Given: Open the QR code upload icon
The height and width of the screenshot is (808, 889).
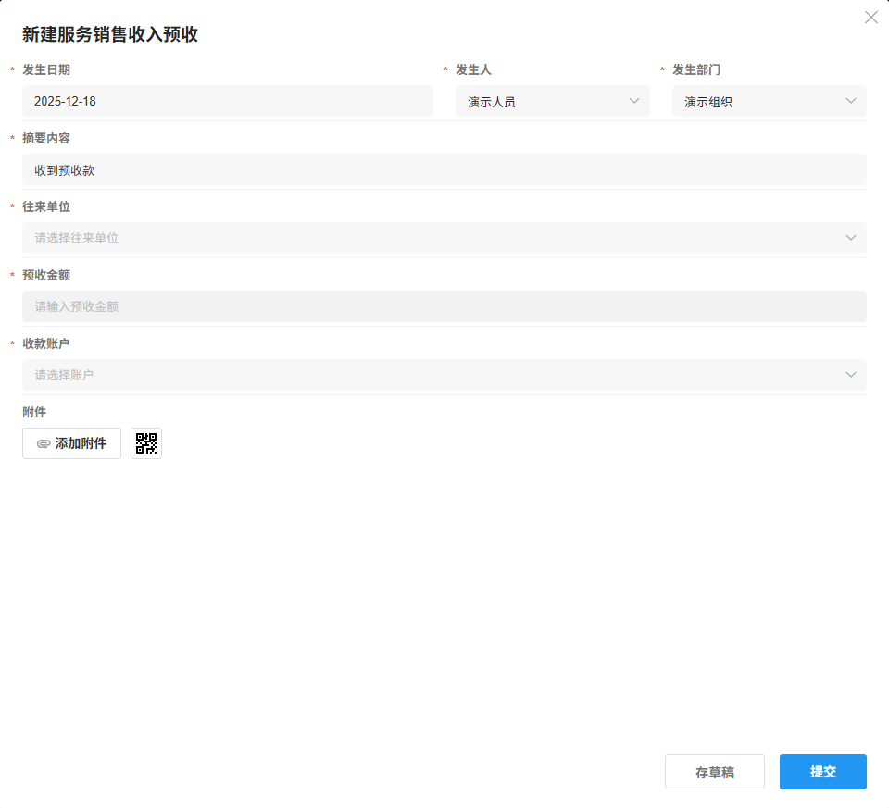Looking at the screenshot, I should [x=145, y=442].
